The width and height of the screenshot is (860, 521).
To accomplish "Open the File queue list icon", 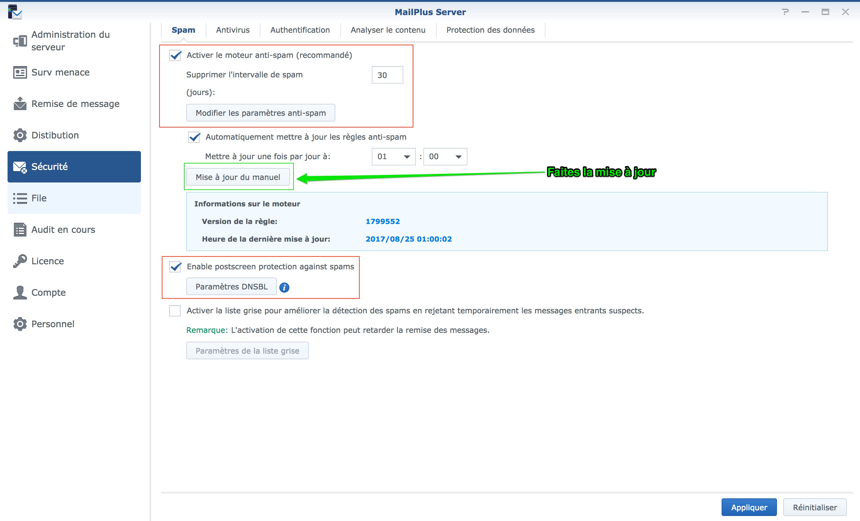I will point(20,198).
